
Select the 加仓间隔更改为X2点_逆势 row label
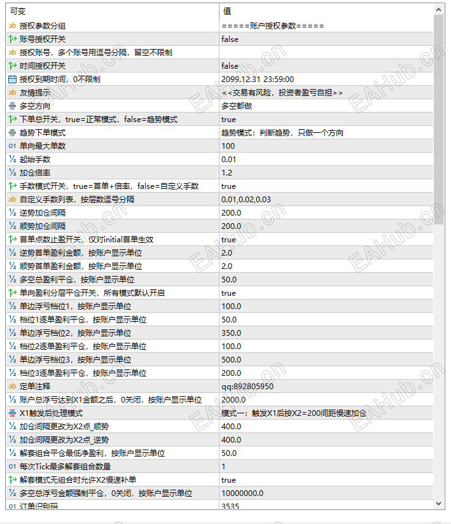[x=64, y=440]
